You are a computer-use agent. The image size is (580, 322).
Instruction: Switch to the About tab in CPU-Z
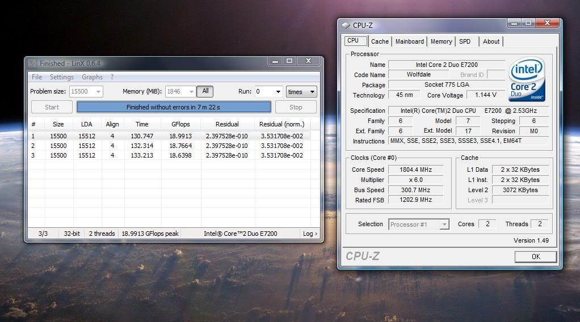tap(491, 41)
